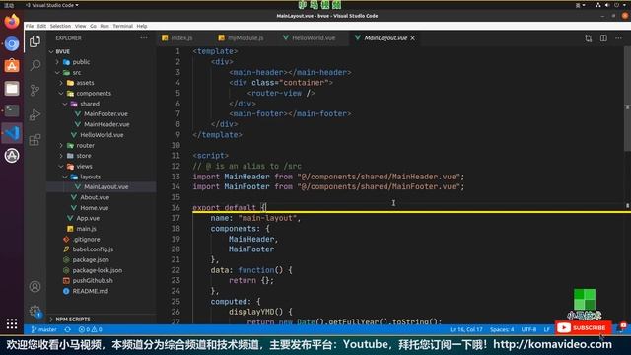Launch Firefox from the Ubuntu dock
Screen dimensions: 631x355
pos(12,22)
